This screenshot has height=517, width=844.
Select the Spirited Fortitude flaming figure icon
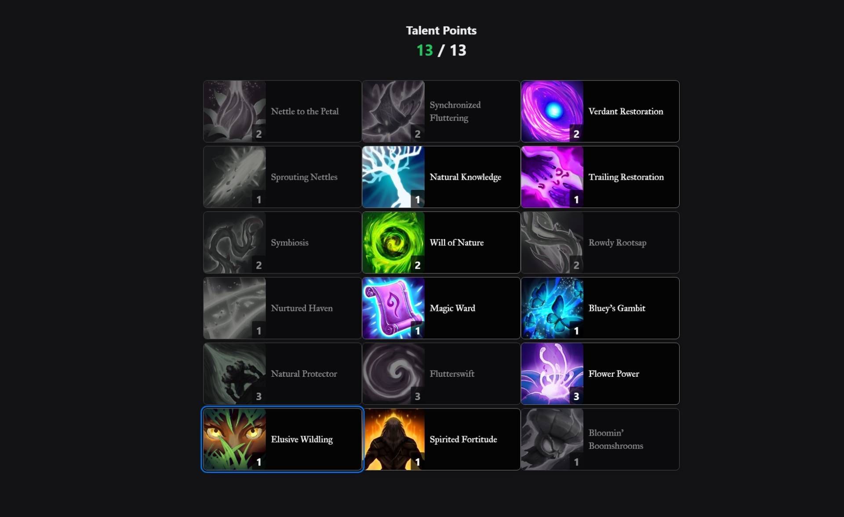point(393,439)
